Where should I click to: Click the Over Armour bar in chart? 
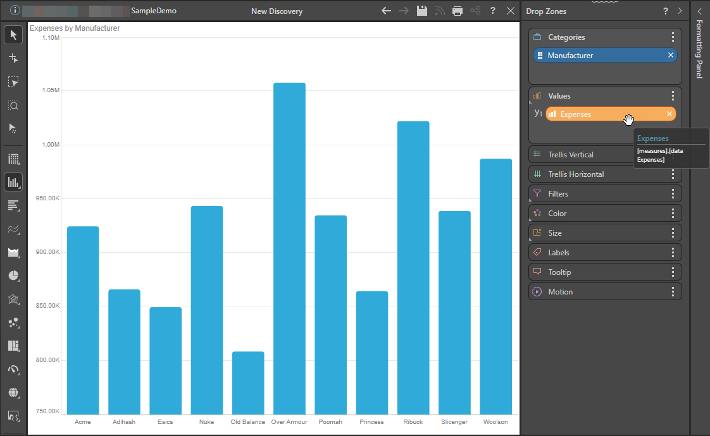coord(289,248)
